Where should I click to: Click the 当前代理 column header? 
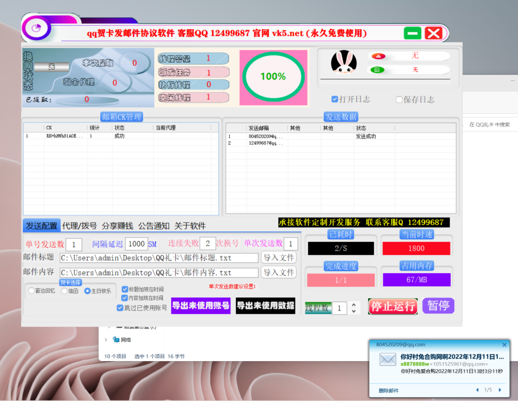coord(182,128)
